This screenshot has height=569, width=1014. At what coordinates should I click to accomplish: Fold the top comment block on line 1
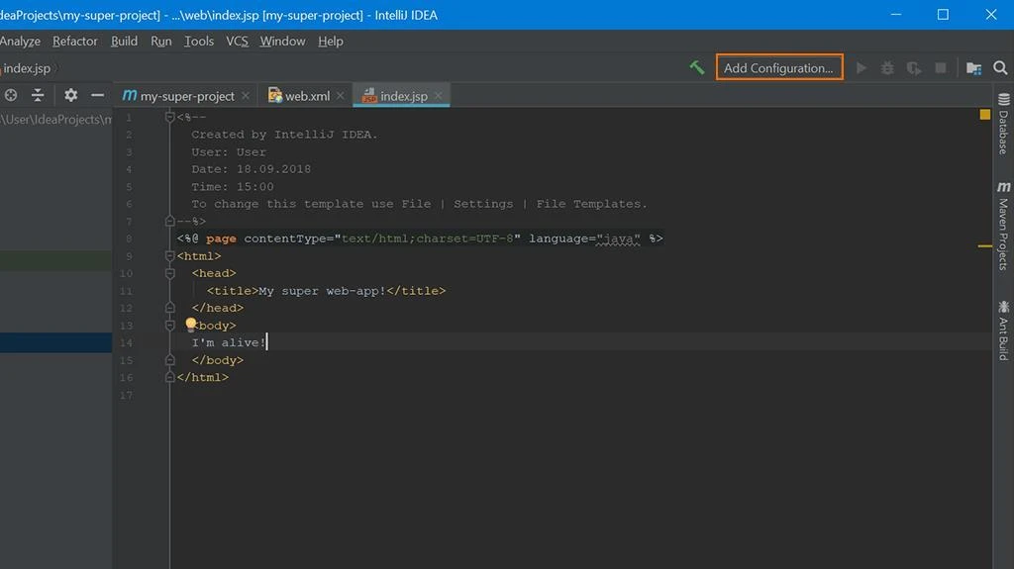click(x=170, y=117)
